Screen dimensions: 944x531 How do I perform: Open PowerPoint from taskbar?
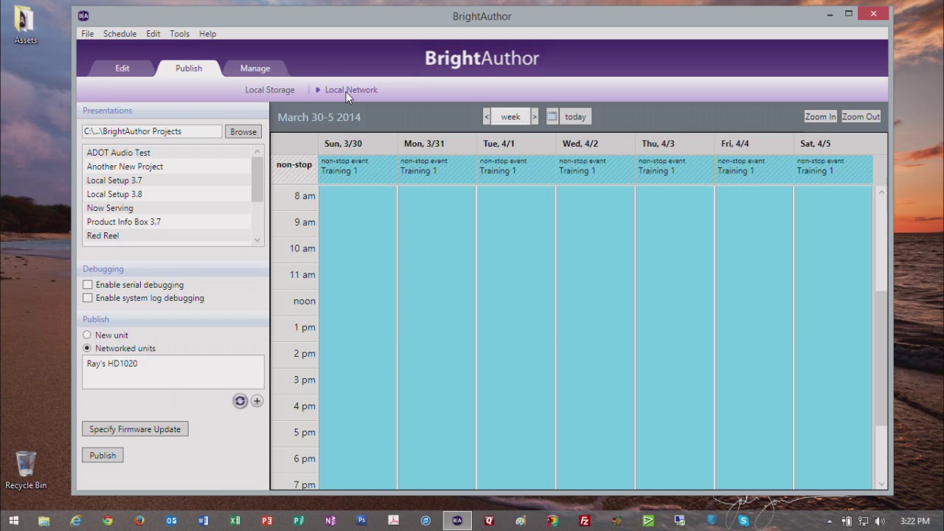[x=266, y=521]
